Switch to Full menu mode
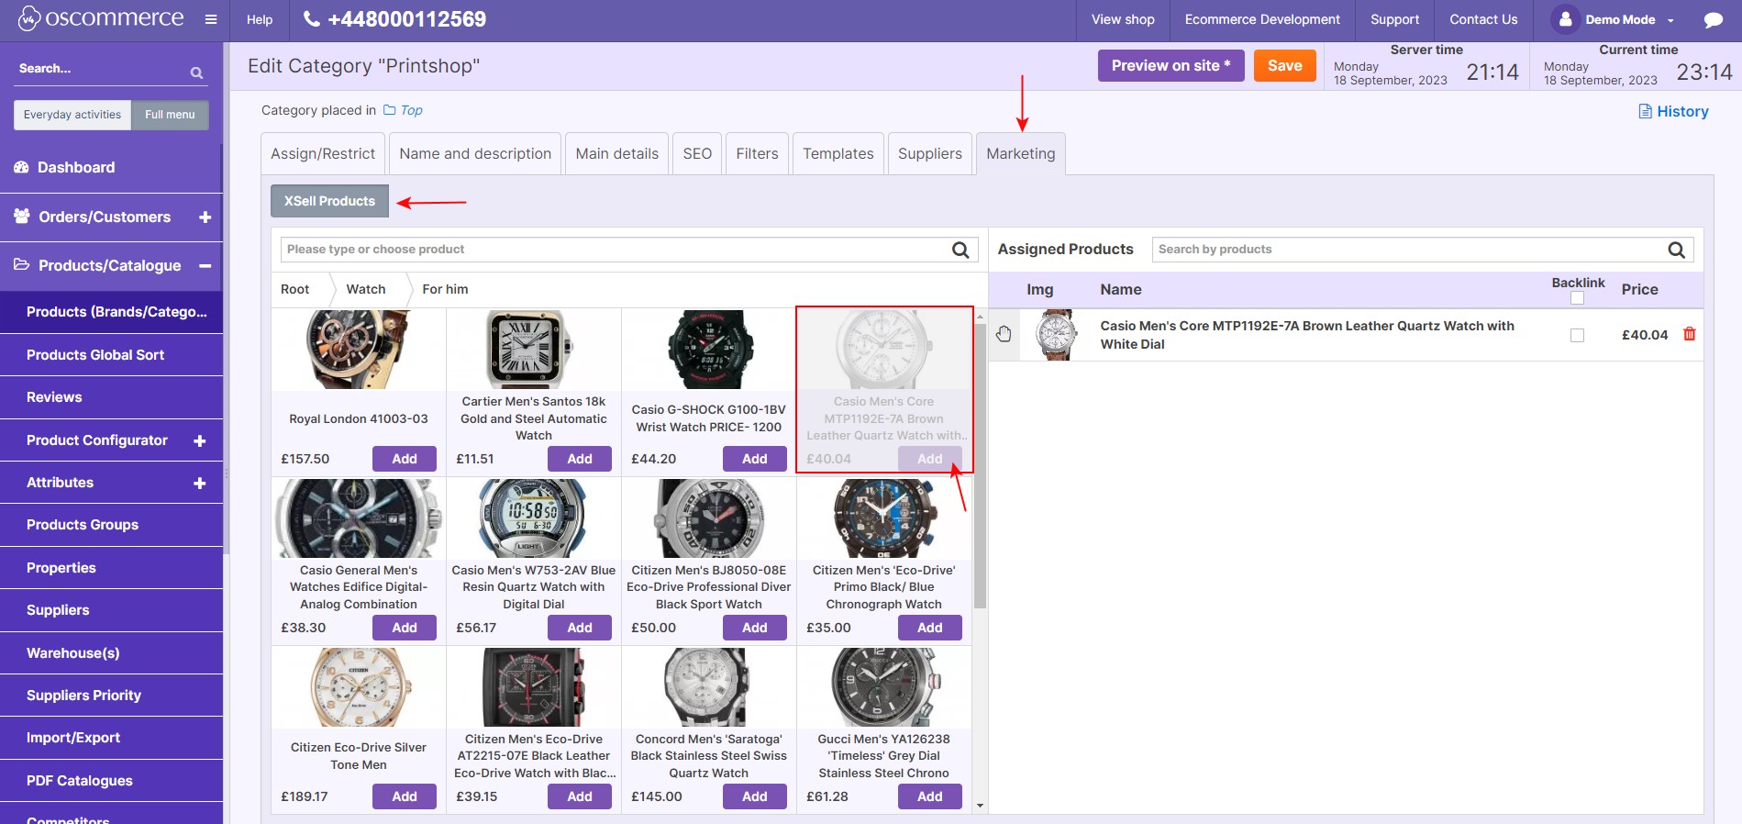 170,115
